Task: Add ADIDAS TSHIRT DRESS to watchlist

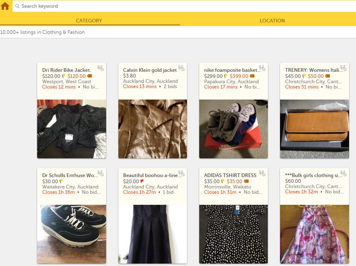Action: (262, 173)
